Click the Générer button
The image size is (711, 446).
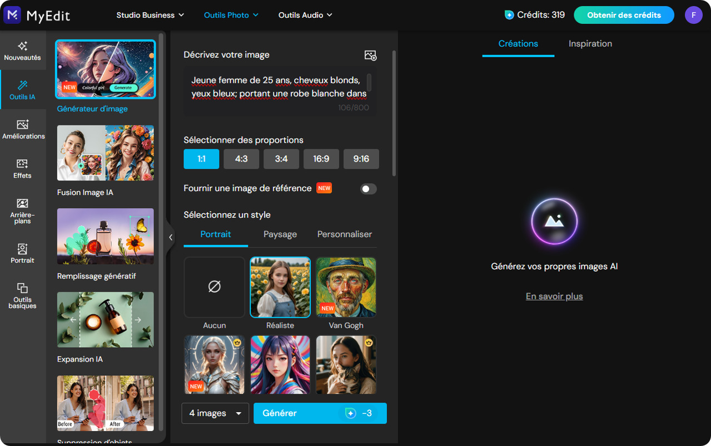pos(320,413)
